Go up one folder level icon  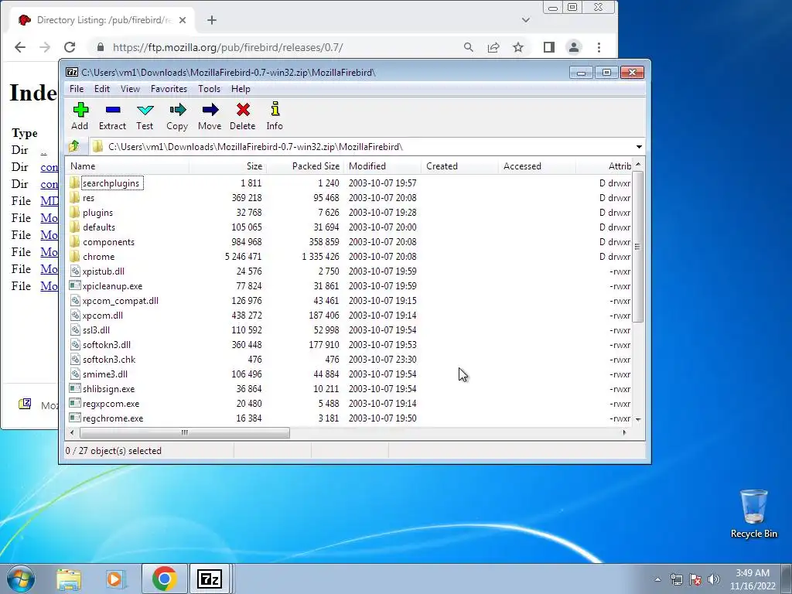(74, 146)
